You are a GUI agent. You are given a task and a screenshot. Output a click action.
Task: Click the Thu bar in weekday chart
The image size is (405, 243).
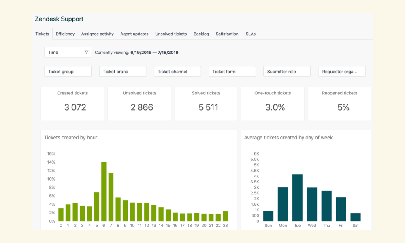(326, 206)
